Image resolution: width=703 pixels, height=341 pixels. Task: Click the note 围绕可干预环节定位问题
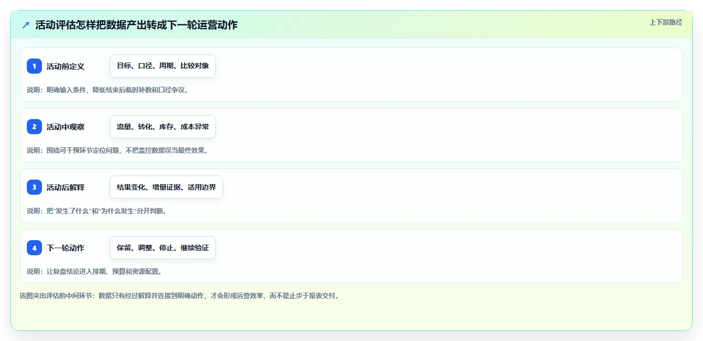[x=117, y=150]
